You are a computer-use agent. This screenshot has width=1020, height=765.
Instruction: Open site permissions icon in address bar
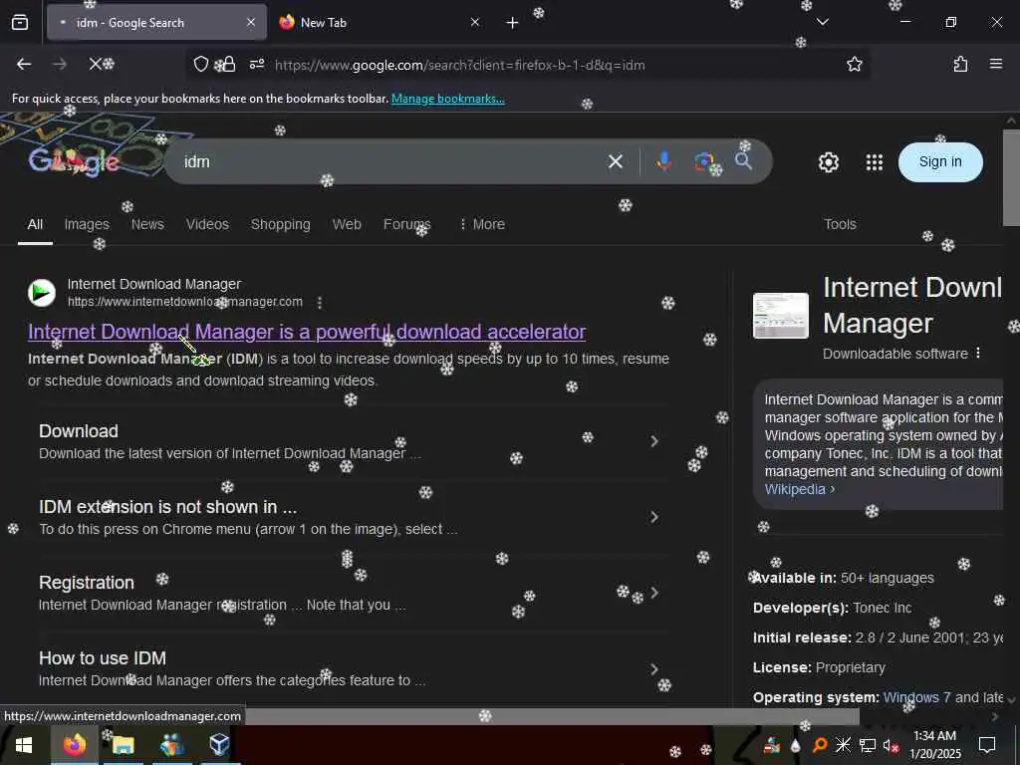(x=257, y=64)
